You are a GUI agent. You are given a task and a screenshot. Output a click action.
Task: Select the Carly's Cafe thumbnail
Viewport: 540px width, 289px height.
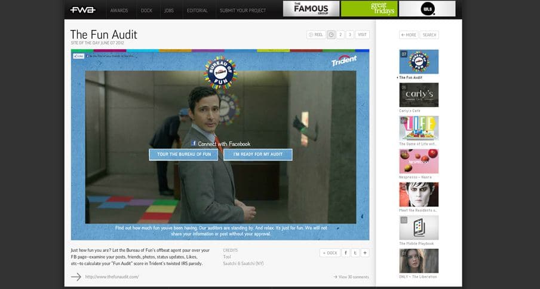click(419, 95)
